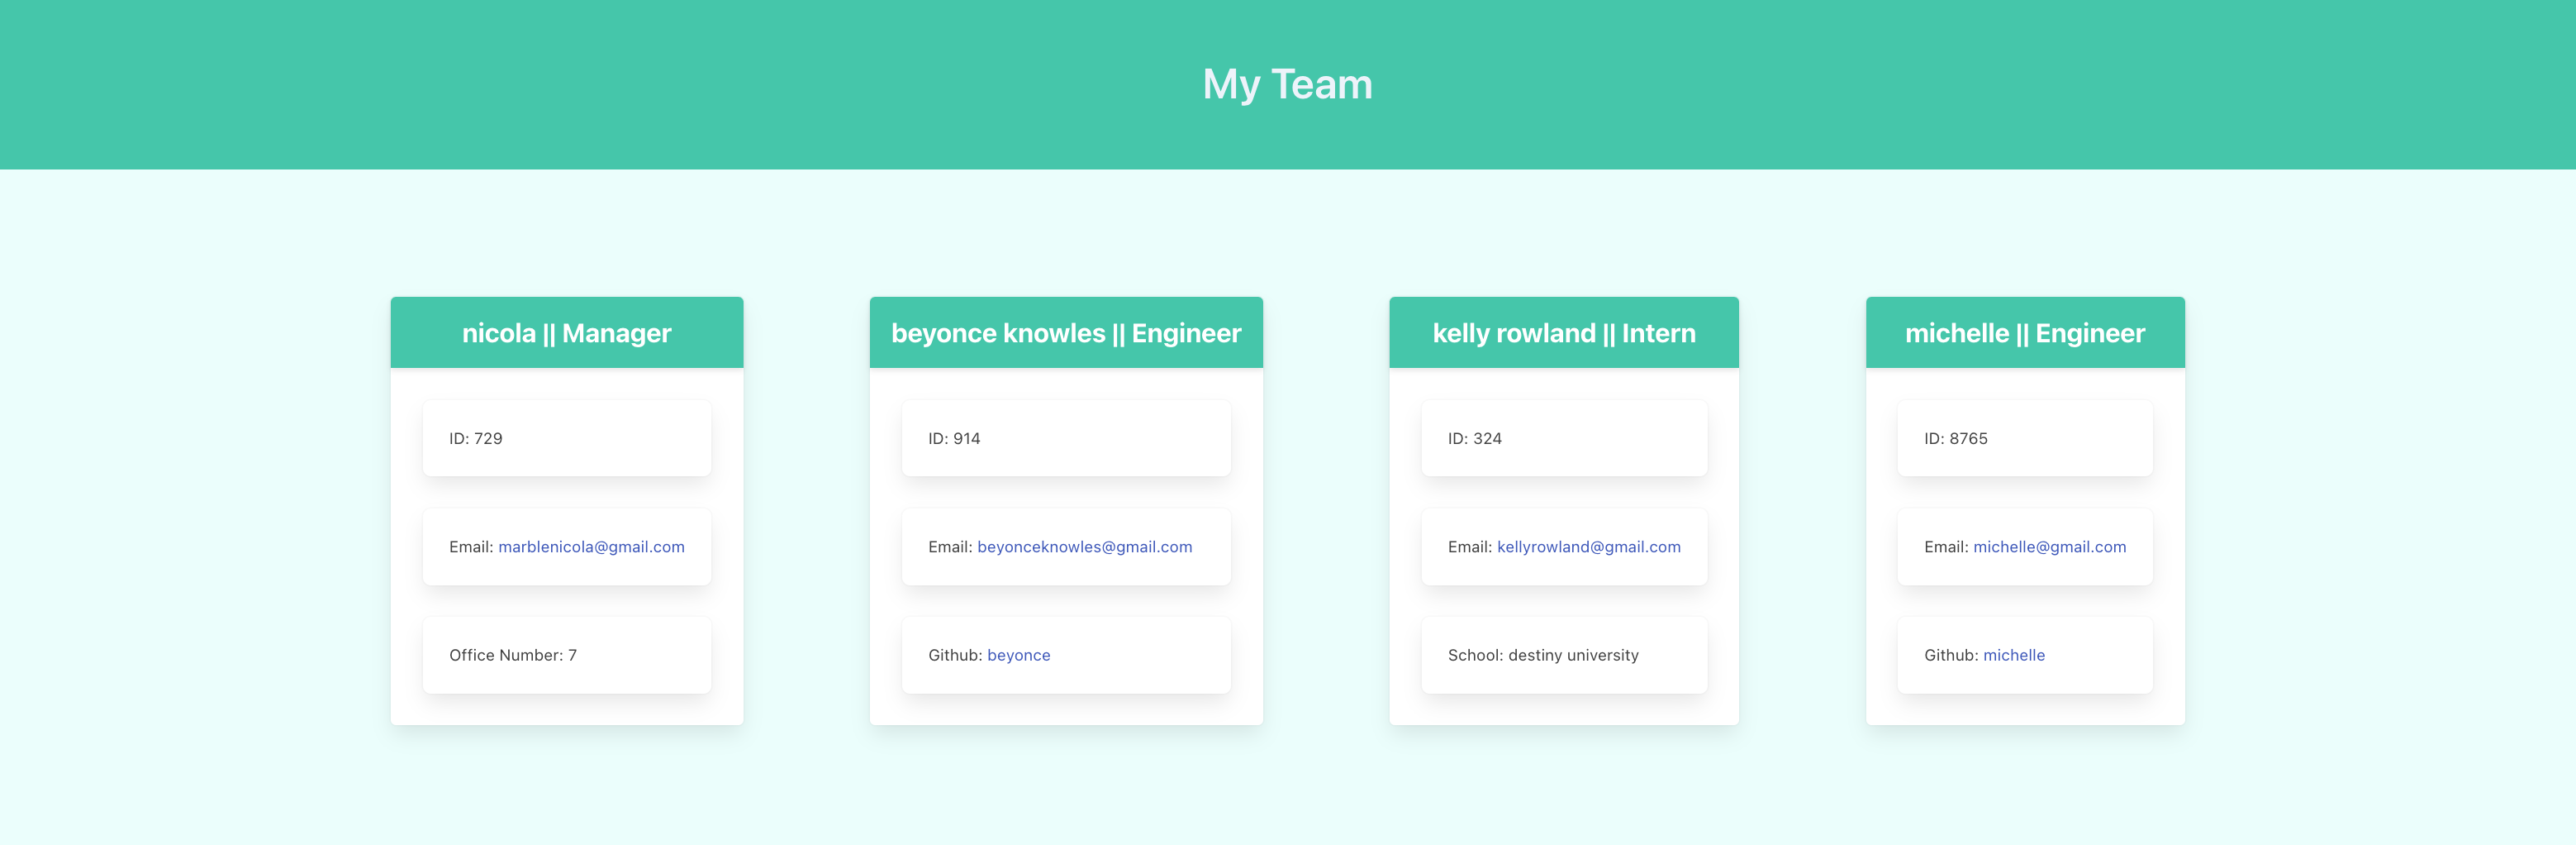
Task: Select the nicola || Manager card header
Action: pos(566,332)
